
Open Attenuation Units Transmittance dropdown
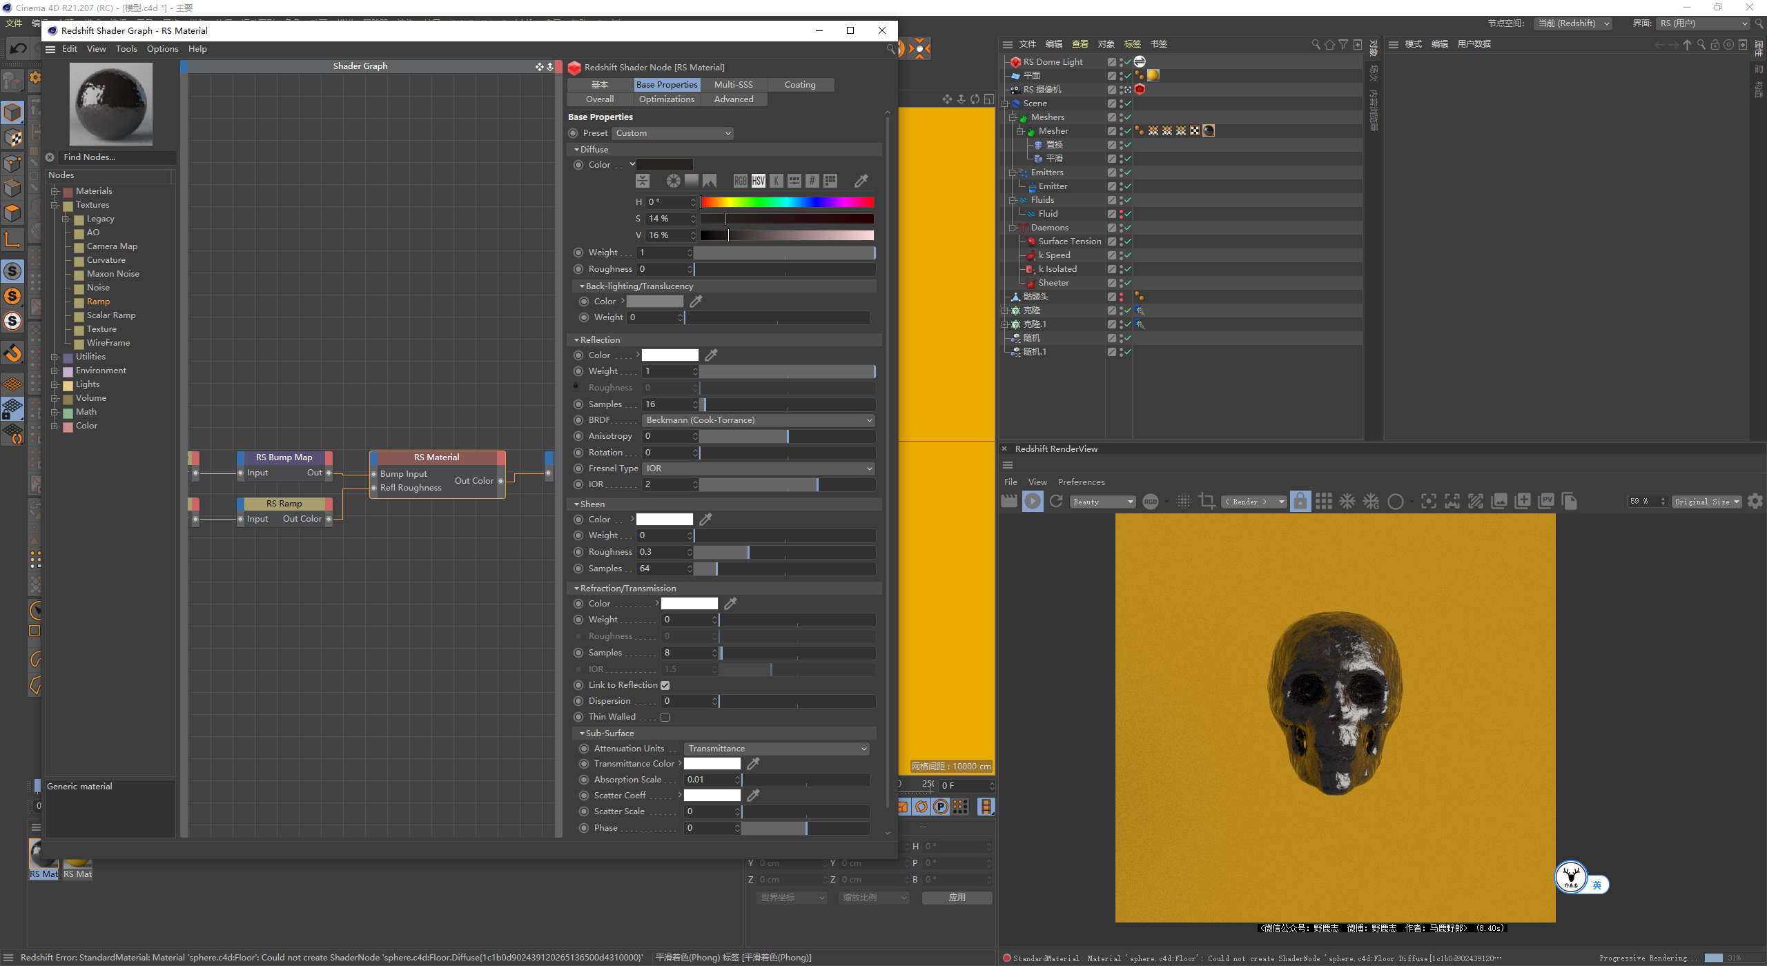(x=777, y=749)
